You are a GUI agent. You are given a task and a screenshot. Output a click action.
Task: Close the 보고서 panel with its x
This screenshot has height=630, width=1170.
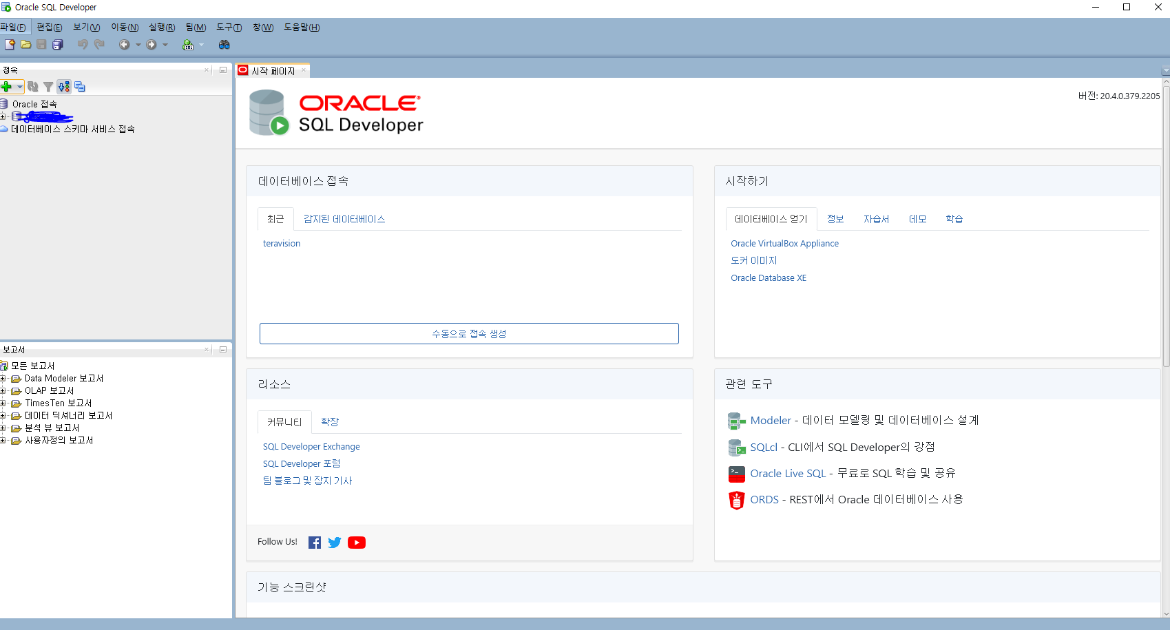click(207, 350)
